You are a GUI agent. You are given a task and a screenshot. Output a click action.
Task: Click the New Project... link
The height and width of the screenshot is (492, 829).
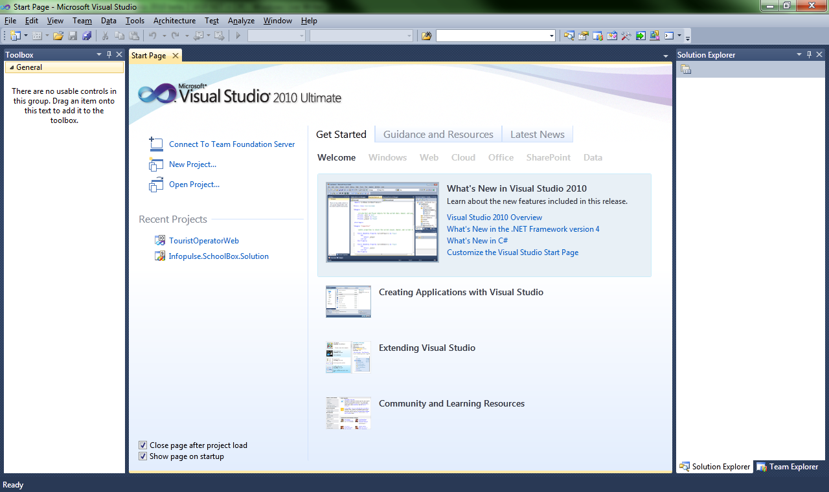(192, 164)
